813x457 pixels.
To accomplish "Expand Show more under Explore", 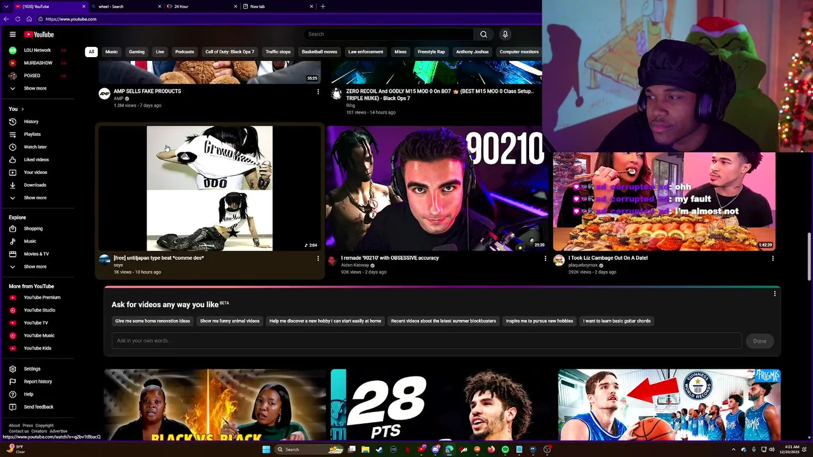I will coord(35,267).
